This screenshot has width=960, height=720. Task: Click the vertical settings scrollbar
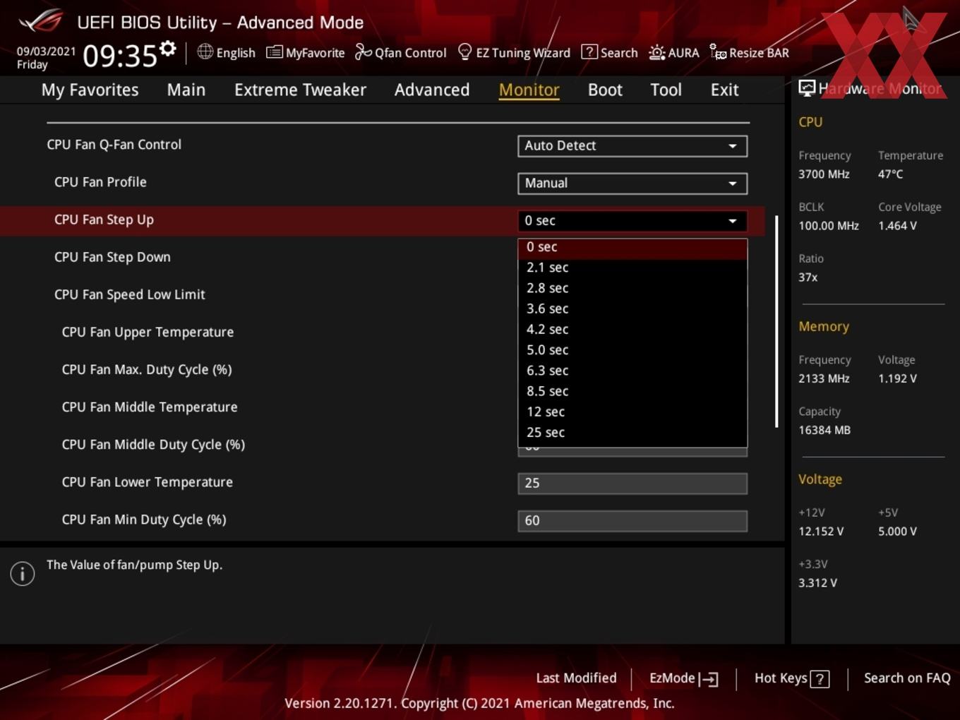[776, 321]
